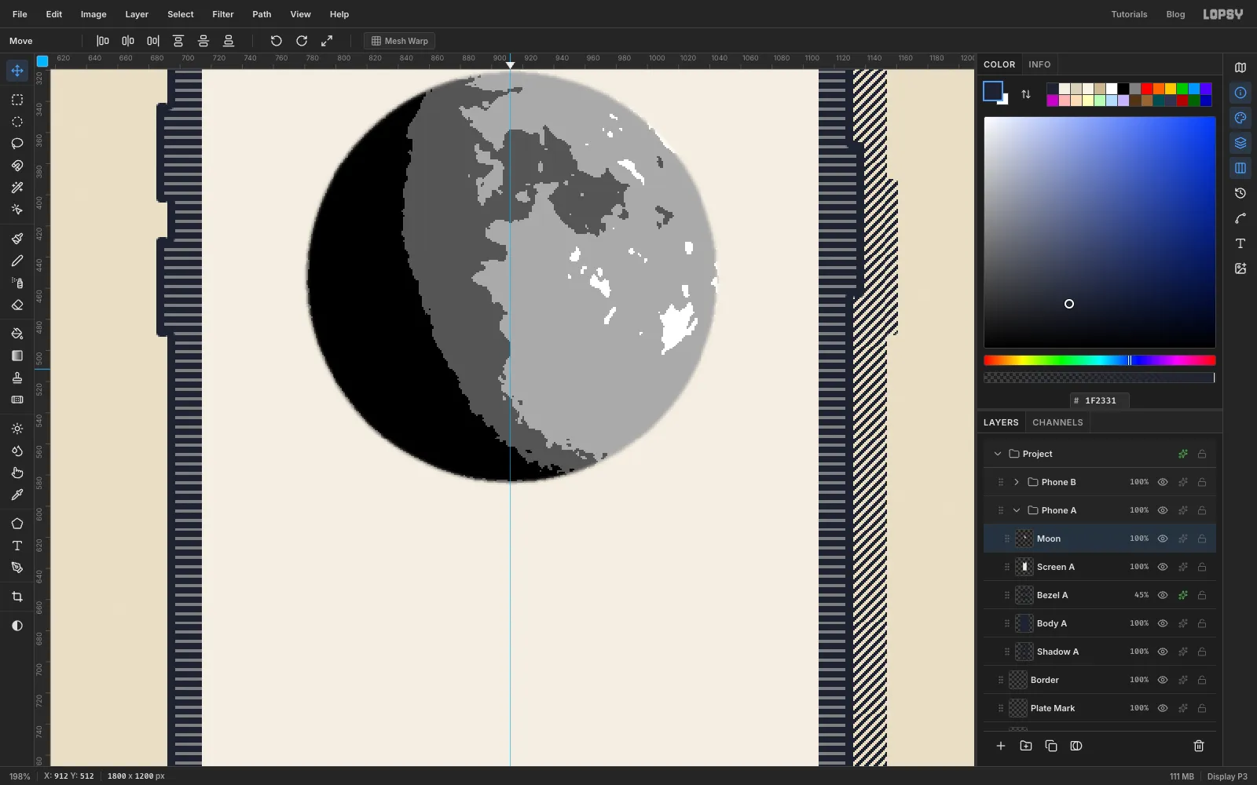Adjust the hue slider
The image size is (1257, 785).
pos(1100,360)
